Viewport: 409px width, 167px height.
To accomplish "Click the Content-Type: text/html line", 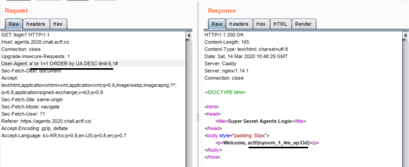I will pyautogui.click(x=246, y=49).
